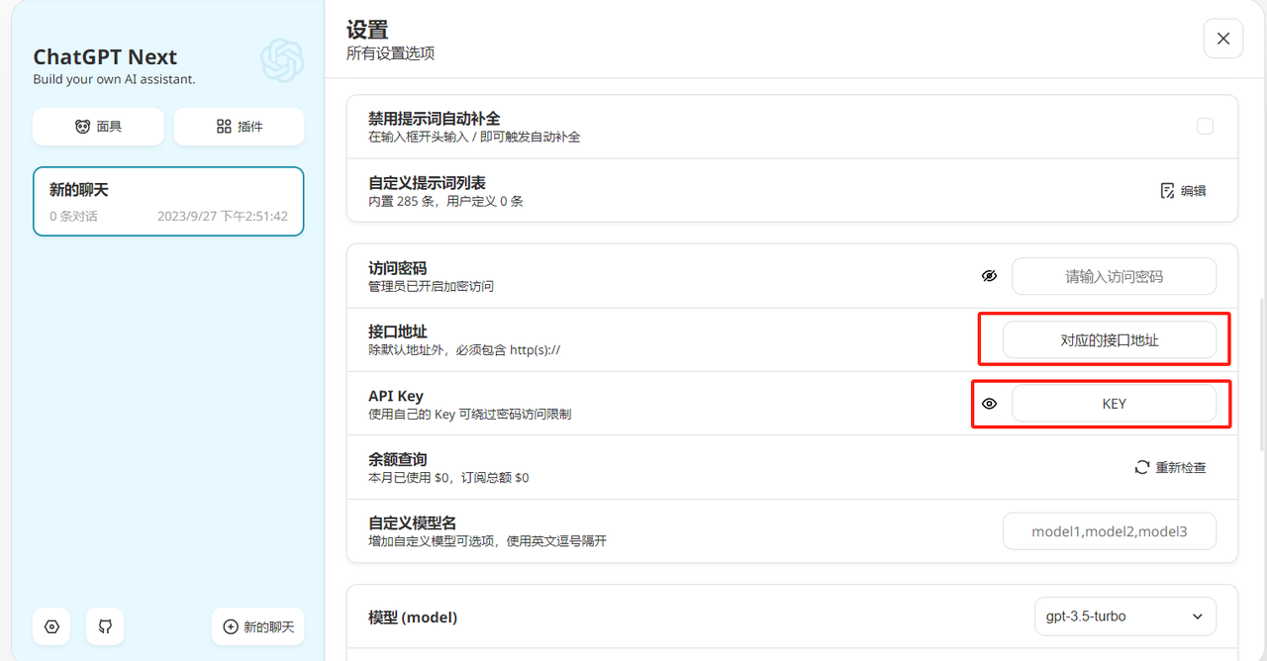Open the 插件 (Plugins) button
The width and height of the screenshot is (1267, 661).
(x=240, y=127)
